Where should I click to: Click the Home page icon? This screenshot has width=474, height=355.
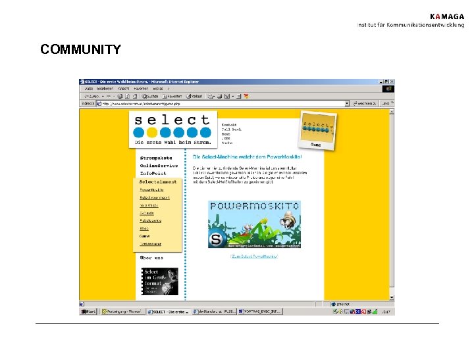(135, 96)
